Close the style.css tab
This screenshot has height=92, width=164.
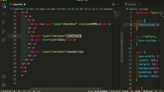pos(140,4)
